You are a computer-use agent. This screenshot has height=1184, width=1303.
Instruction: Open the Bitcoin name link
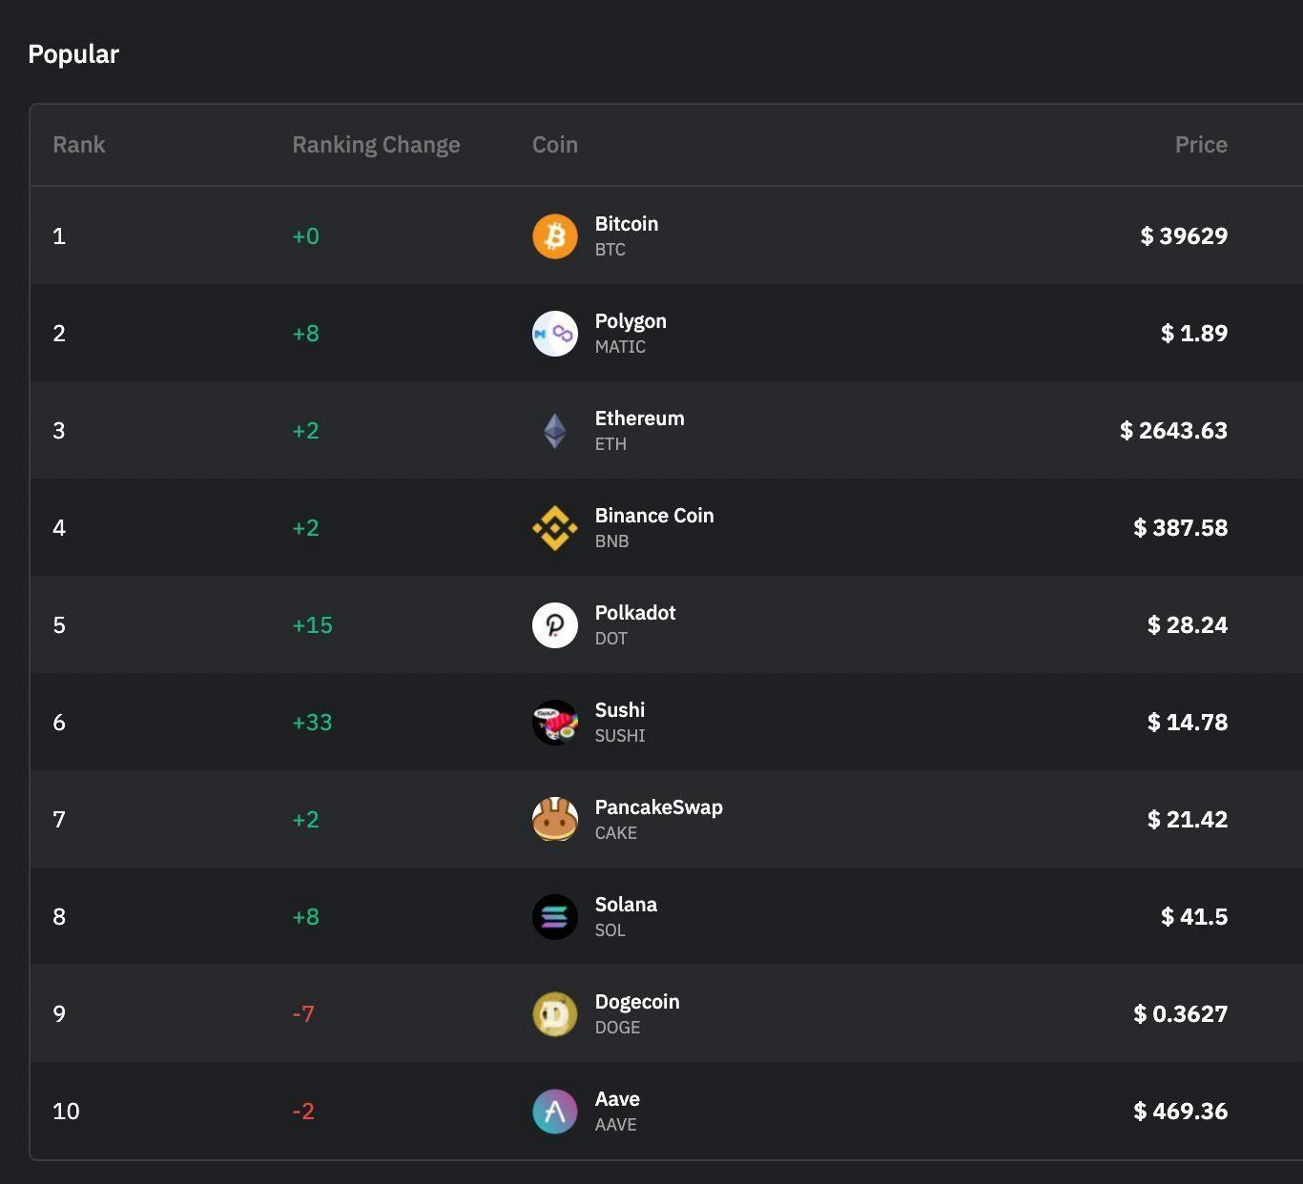626,224
